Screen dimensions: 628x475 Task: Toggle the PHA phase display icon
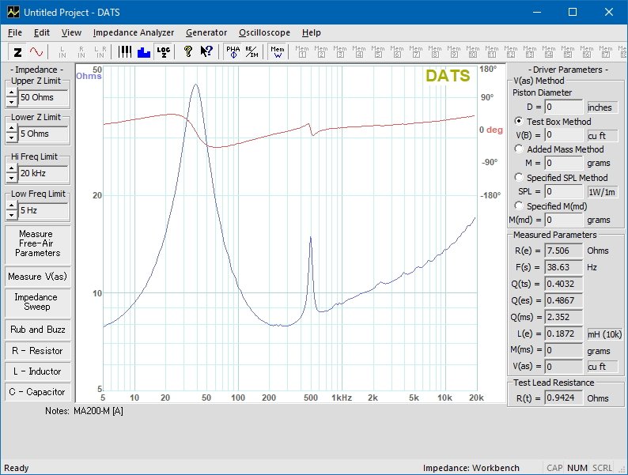pyautogui.click(x=233, y=52)
